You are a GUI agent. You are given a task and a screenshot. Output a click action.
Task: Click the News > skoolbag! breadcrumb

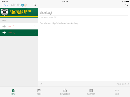pyautogui.click(x=123, y=84)
